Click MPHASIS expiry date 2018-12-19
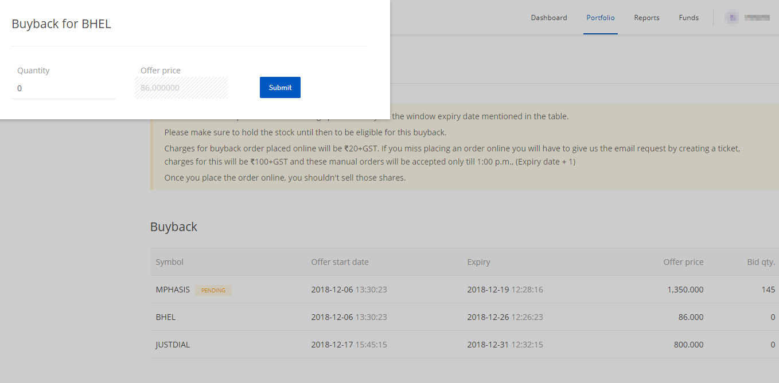 pyautogui.click(x=488, y=290)
